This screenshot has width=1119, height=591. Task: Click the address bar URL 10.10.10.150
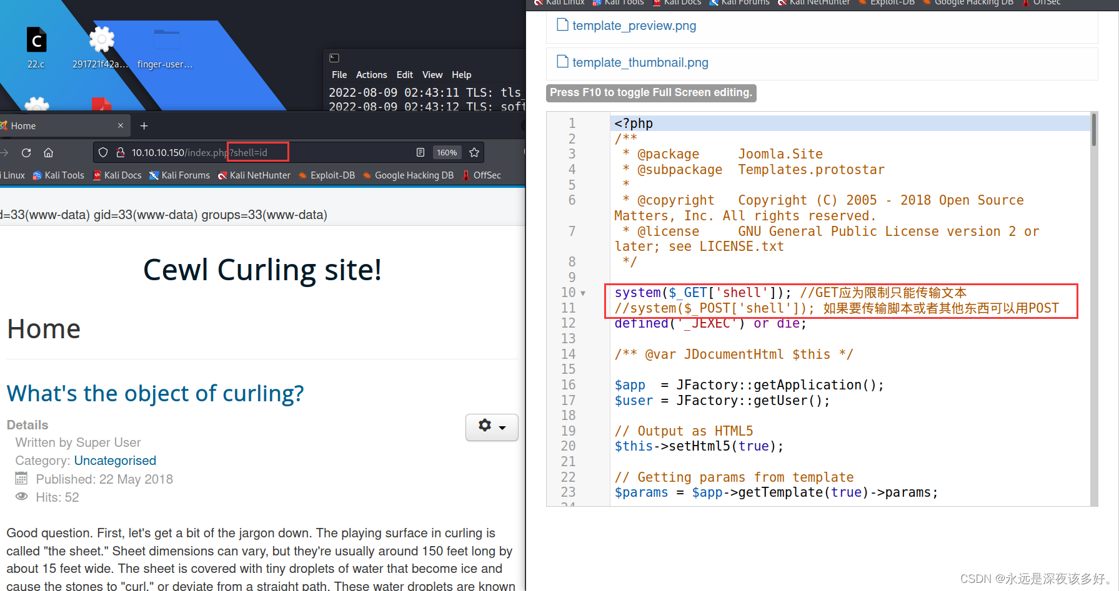199,152
